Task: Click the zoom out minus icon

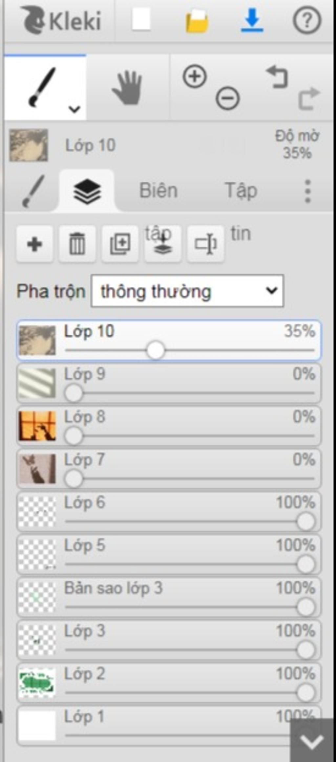Action: [x=227, y=98]
